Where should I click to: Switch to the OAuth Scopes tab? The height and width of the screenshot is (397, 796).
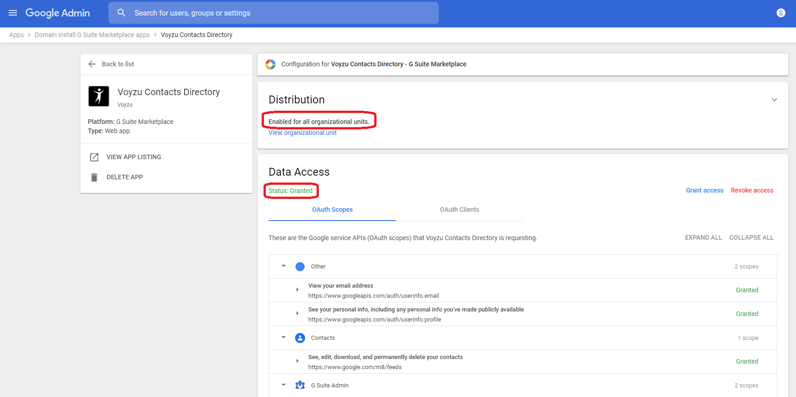(x=332, y=209)
